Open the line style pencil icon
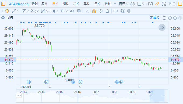Image resolution: width=183 pixels, height=104 pixels. [x=87, y=11]
